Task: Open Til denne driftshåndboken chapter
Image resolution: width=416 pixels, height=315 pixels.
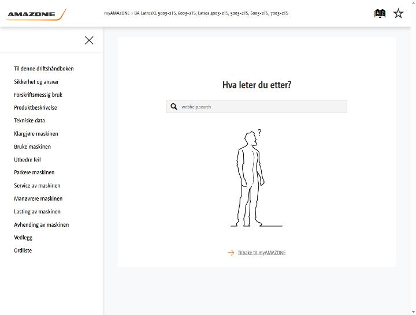Action: tap(44, 69)
